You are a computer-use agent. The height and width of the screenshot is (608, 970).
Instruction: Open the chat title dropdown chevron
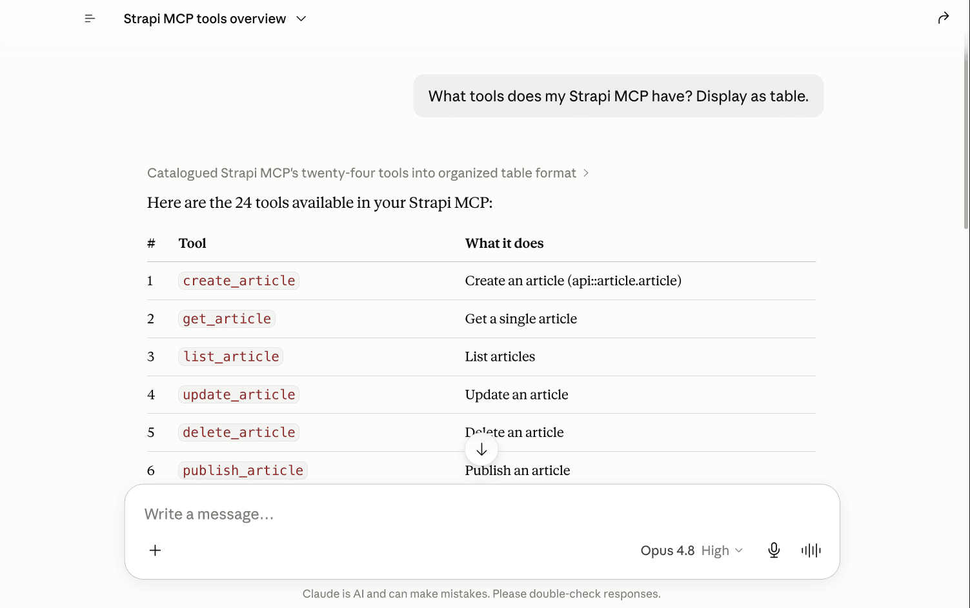[301, 19]
